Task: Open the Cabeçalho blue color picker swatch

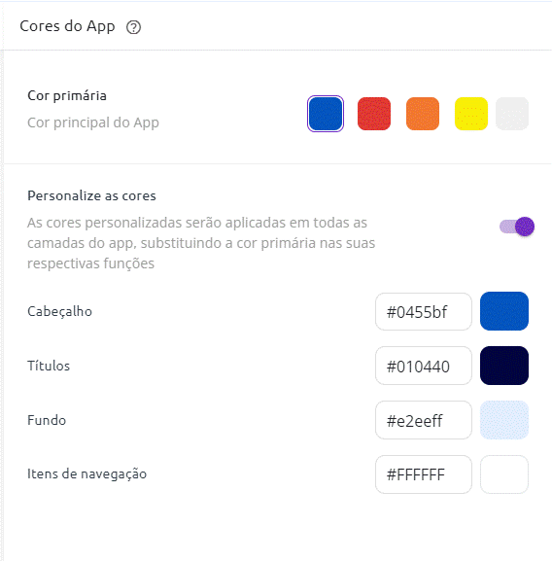Action: pyautogui.click(x=504, y=311)
